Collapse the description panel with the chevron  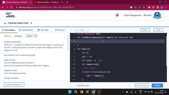(x=72, y=30)
